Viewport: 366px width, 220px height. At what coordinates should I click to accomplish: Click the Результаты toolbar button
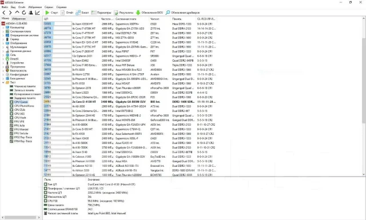[x=124, y=13]
